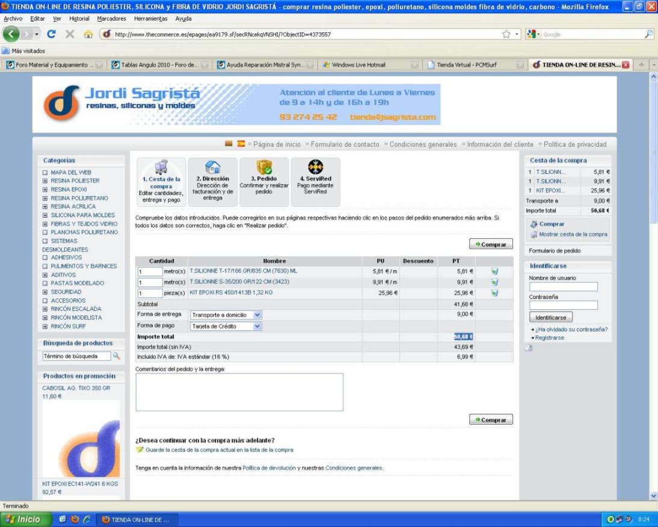Image resolution: width=658 pixels, height=527 pixels.
Task: Click the small icon below Registrarse
Action: tap(529, 348)
